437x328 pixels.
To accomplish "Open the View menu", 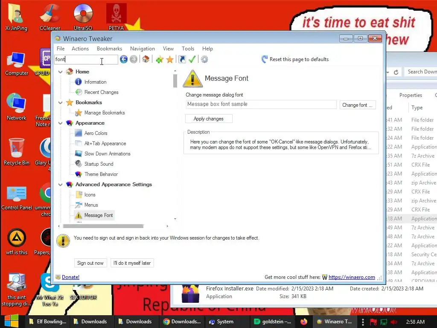I will pos(168,49).
